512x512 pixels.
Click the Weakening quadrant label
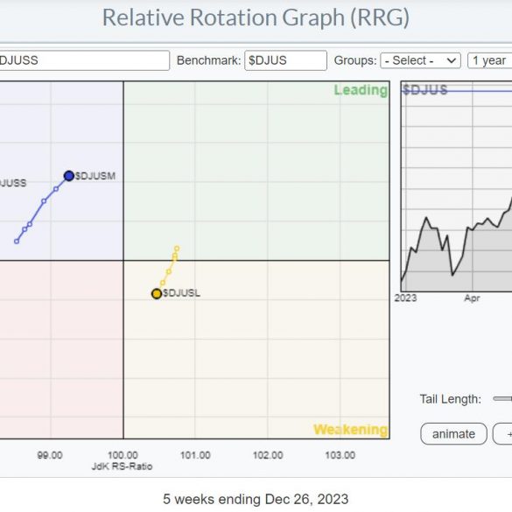click(x=350, y=430)
